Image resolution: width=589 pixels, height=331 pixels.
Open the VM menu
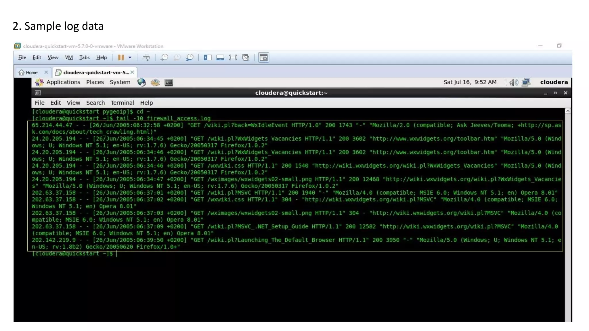click(x=69, y=57)
